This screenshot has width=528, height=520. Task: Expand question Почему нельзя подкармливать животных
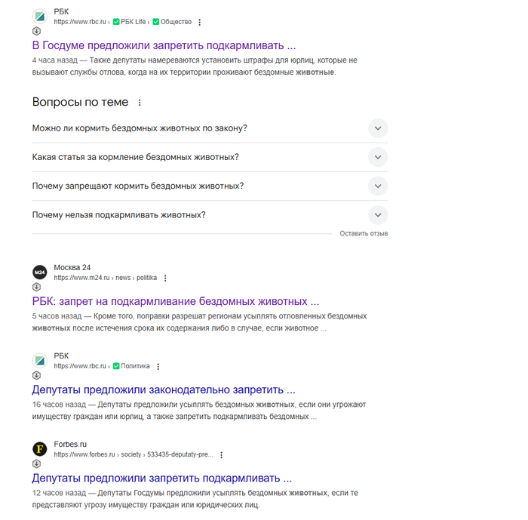378,214
